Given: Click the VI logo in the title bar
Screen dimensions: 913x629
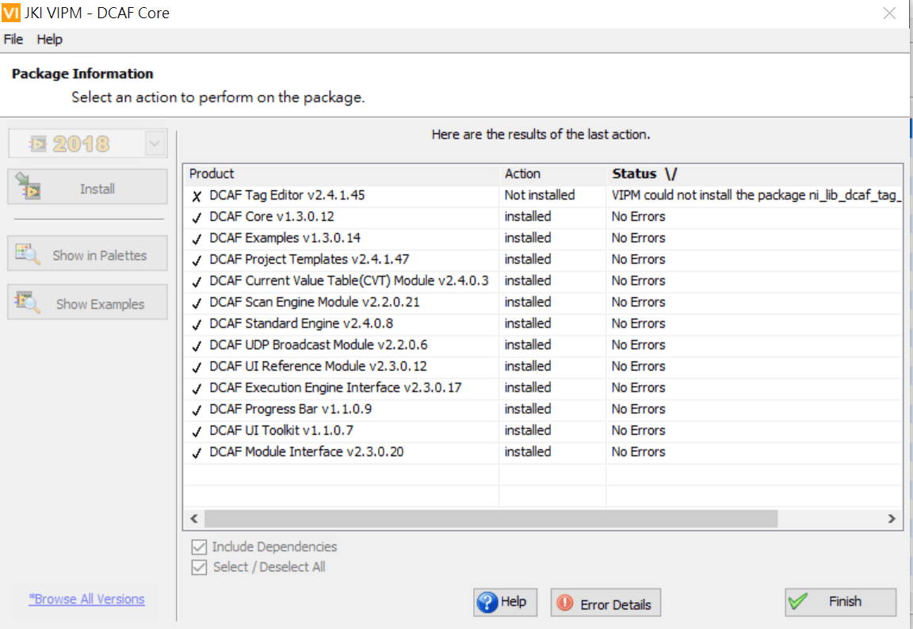Looking at the screenshot, I should click(x=10, y=13).
